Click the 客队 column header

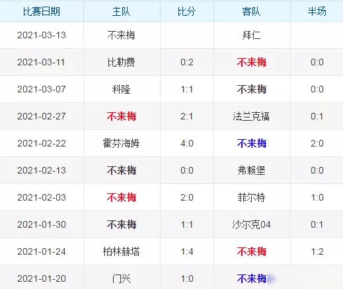click(251, 11)
